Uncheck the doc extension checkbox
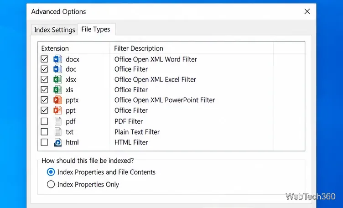Screen dimensions: 343x208 (x=44, y=69)
